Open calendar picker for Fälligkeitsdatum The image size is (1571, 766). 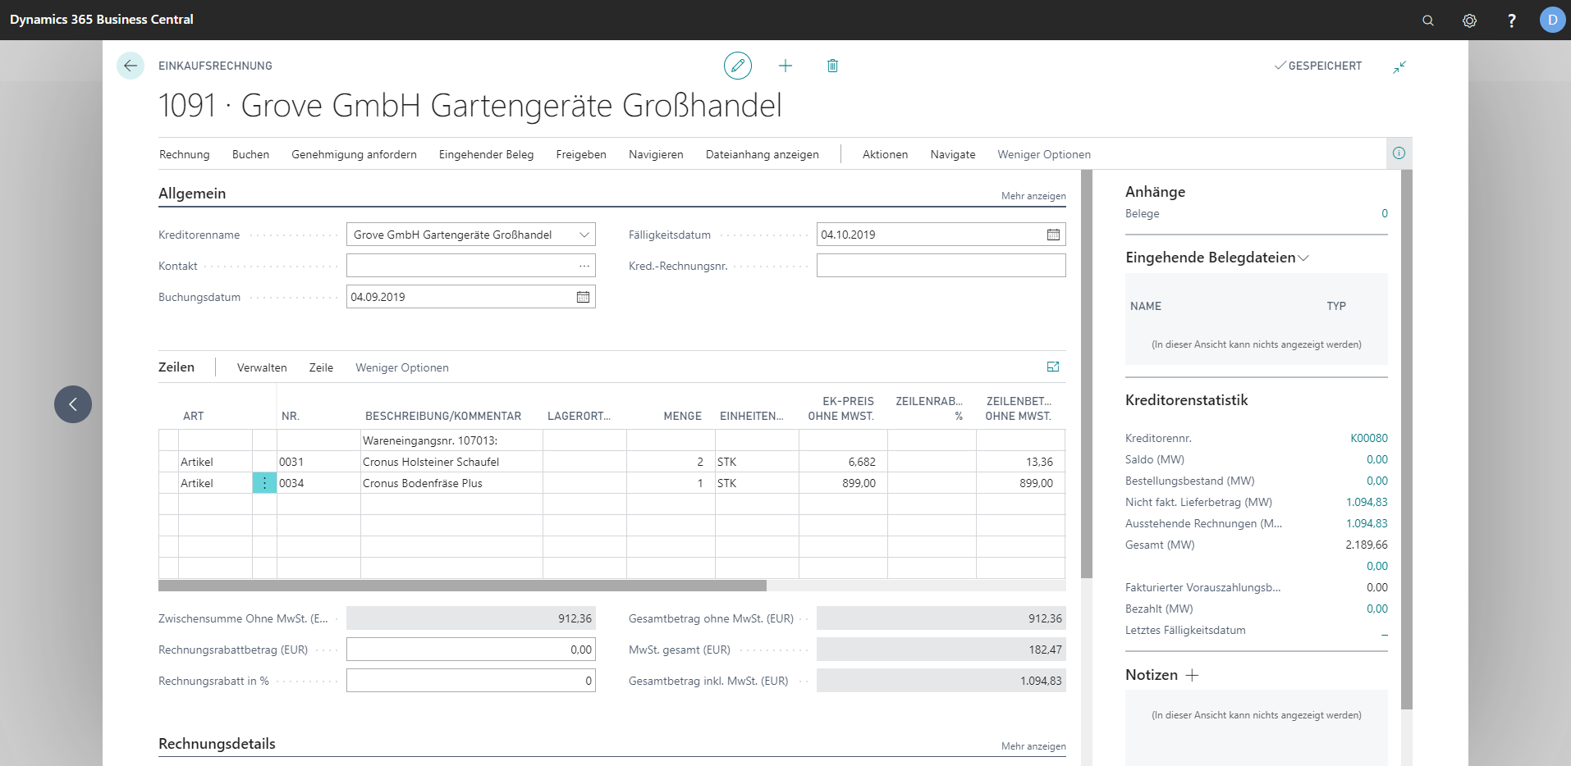pyautogui.click(x=1053, y=235)
